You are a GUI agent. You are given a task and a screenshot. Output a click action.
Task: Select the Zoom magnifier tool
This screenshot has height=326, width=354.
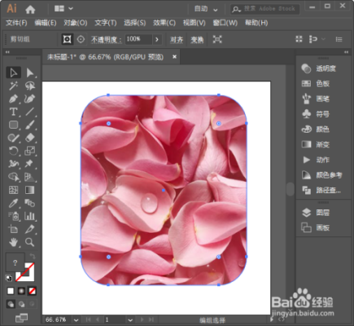click(29, 242)
